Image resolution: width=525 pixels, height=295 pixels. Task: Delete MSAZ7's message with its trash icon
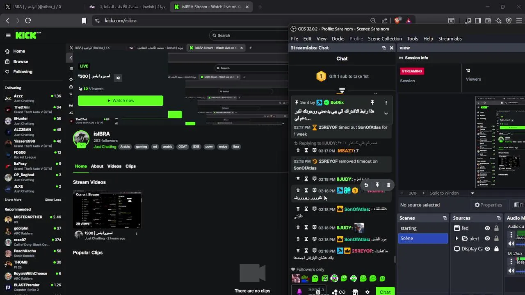pos(298,150)
